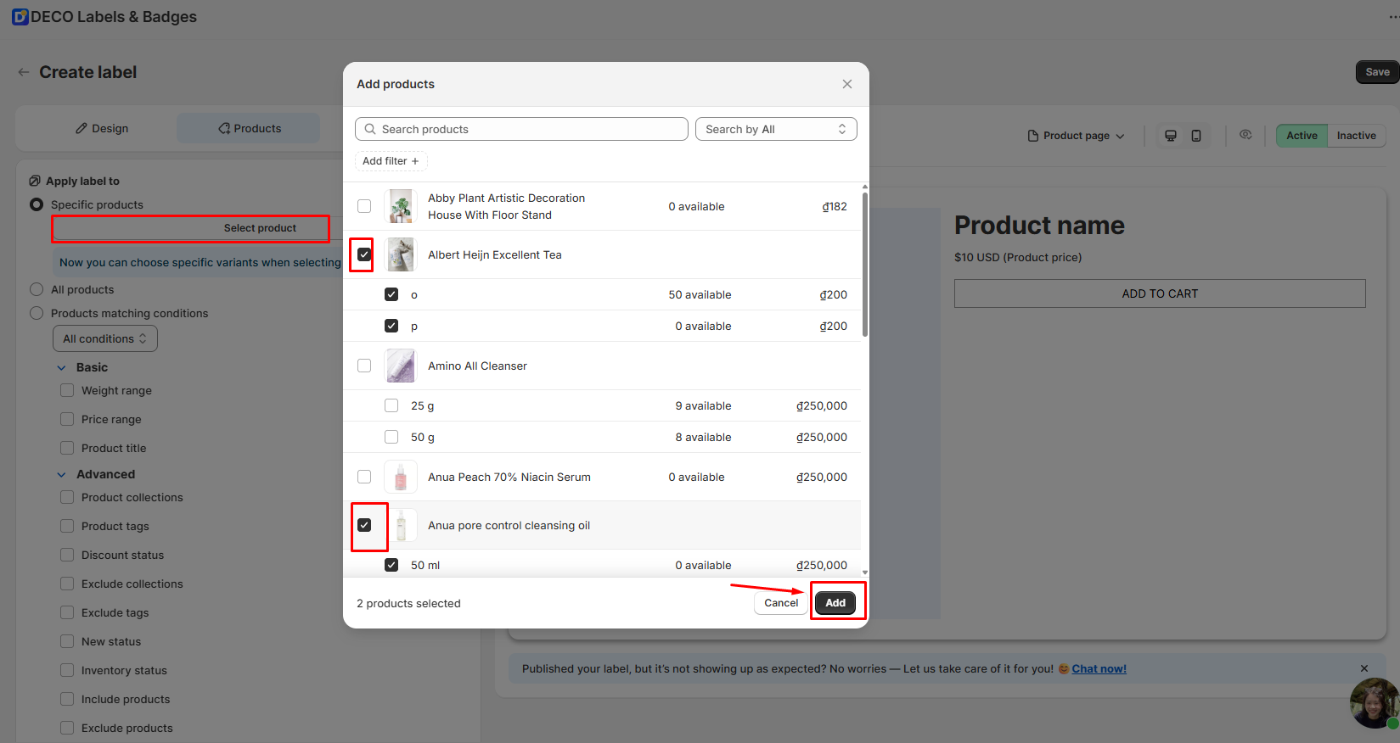
Task: Switch to the Design tab
Action: (102, 129)
